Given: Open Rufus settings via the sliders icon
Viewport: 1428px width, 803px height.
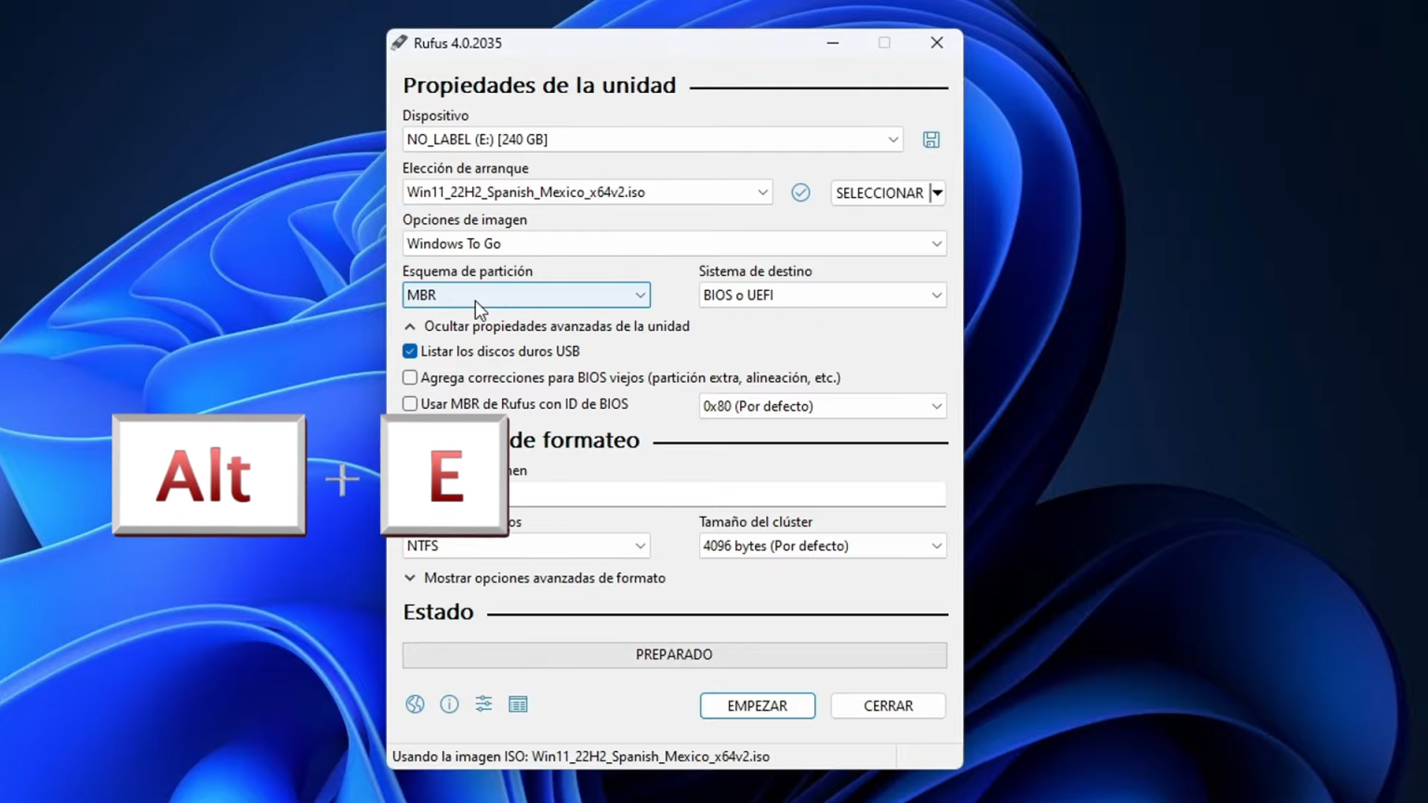Looking at the screenshot, I should (x=483, y=704).
